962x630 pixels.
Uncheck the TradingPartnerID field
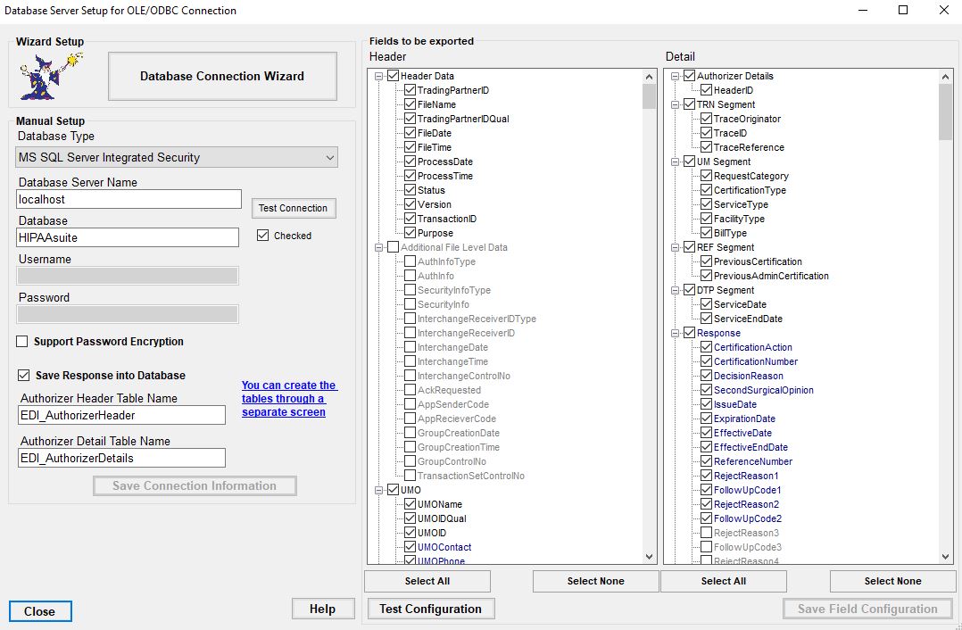410,90
